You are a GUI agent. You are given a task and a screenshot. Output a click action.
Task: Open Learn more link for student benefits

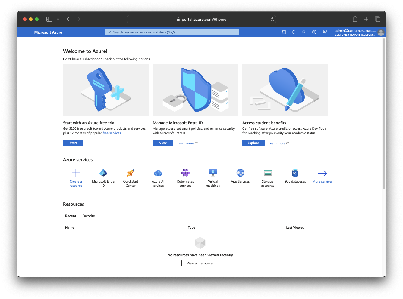279,143
